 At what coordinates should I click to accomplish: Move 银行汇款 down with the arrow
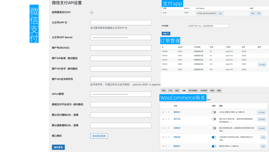169,119
